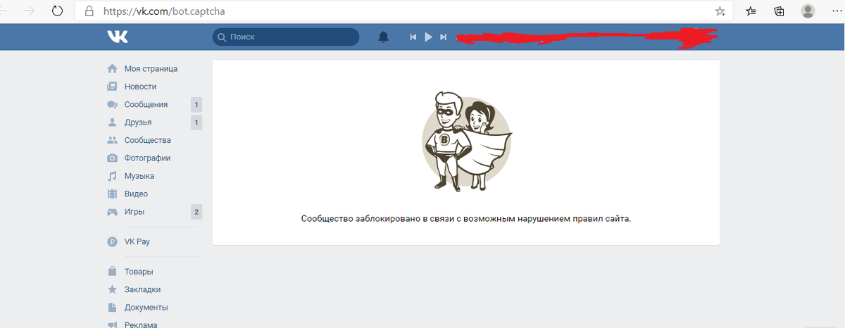Open Реклама section
Image resolution: width=845 pixels, height=328 pixels.
141,324
